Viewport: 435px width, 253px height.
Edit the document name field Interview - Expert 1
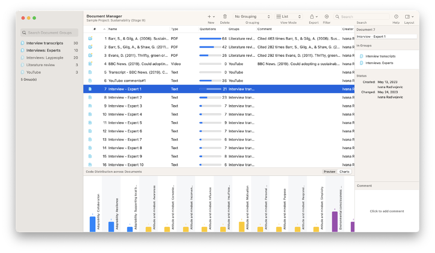coord(387,36)
